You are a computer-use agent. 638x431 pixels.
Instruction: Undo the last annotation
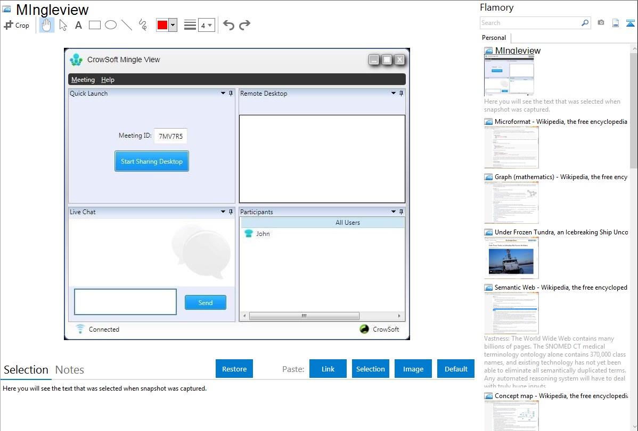tap(228, 25)
